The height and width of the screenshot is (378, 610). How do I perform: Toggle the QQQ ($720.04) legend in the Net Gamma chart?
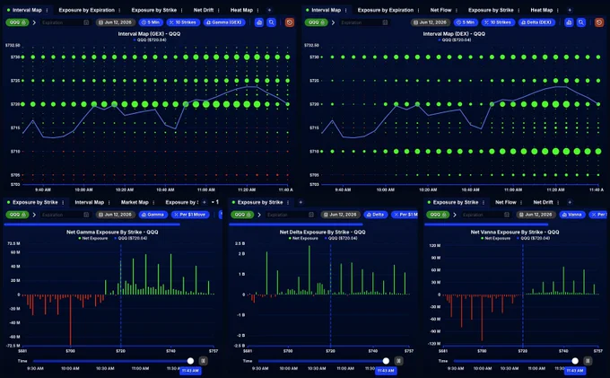(130, 238)
